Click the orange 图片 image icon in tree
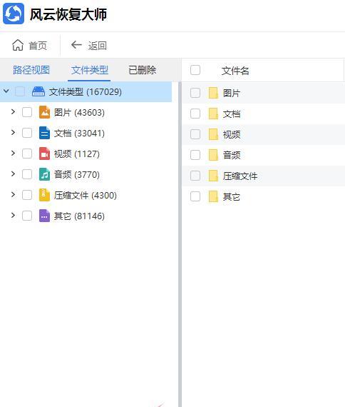 [x=44, y=112]
